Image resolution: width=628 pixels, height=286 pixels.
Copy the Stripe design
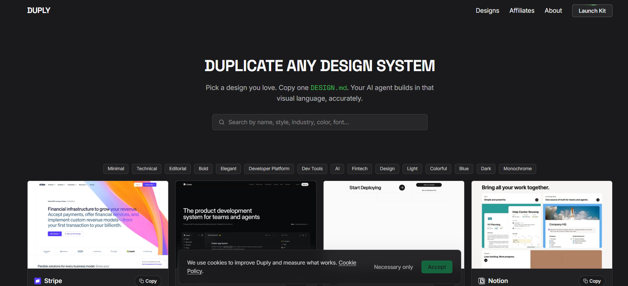148,281
